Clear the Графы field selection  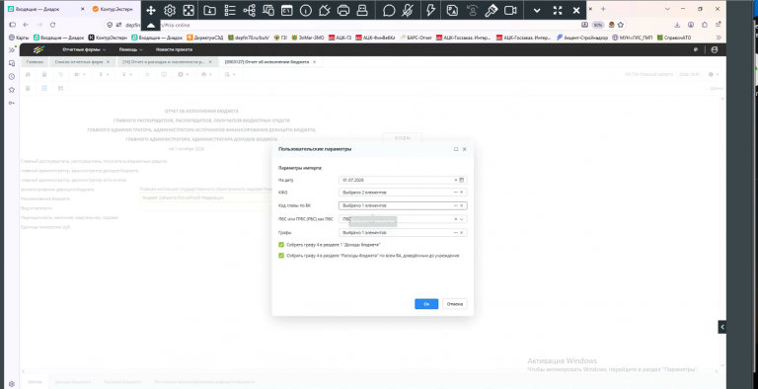(x=462, y=233)
